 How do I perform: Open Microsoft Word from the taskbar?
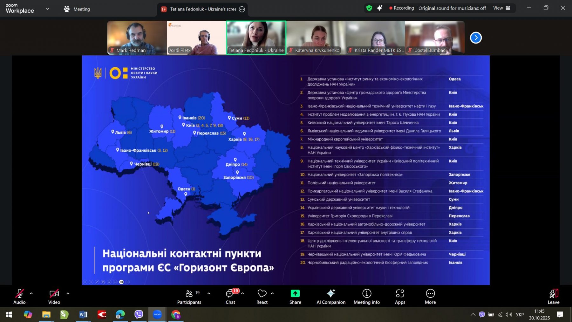[x=83, y=315]
